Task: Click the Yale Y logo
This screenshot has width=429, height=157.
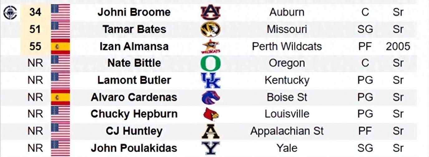Action: point(210,148)
